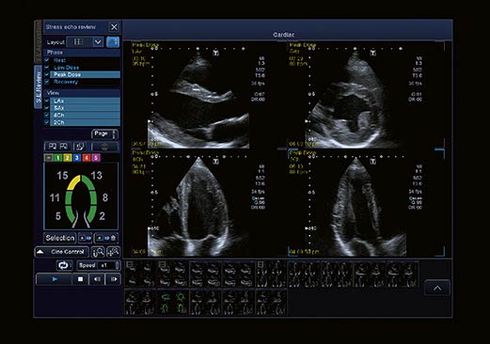Click the zoom magnifier icon beside Cine Control
This screenshot has width=490, height=344.
click(98, 252)
